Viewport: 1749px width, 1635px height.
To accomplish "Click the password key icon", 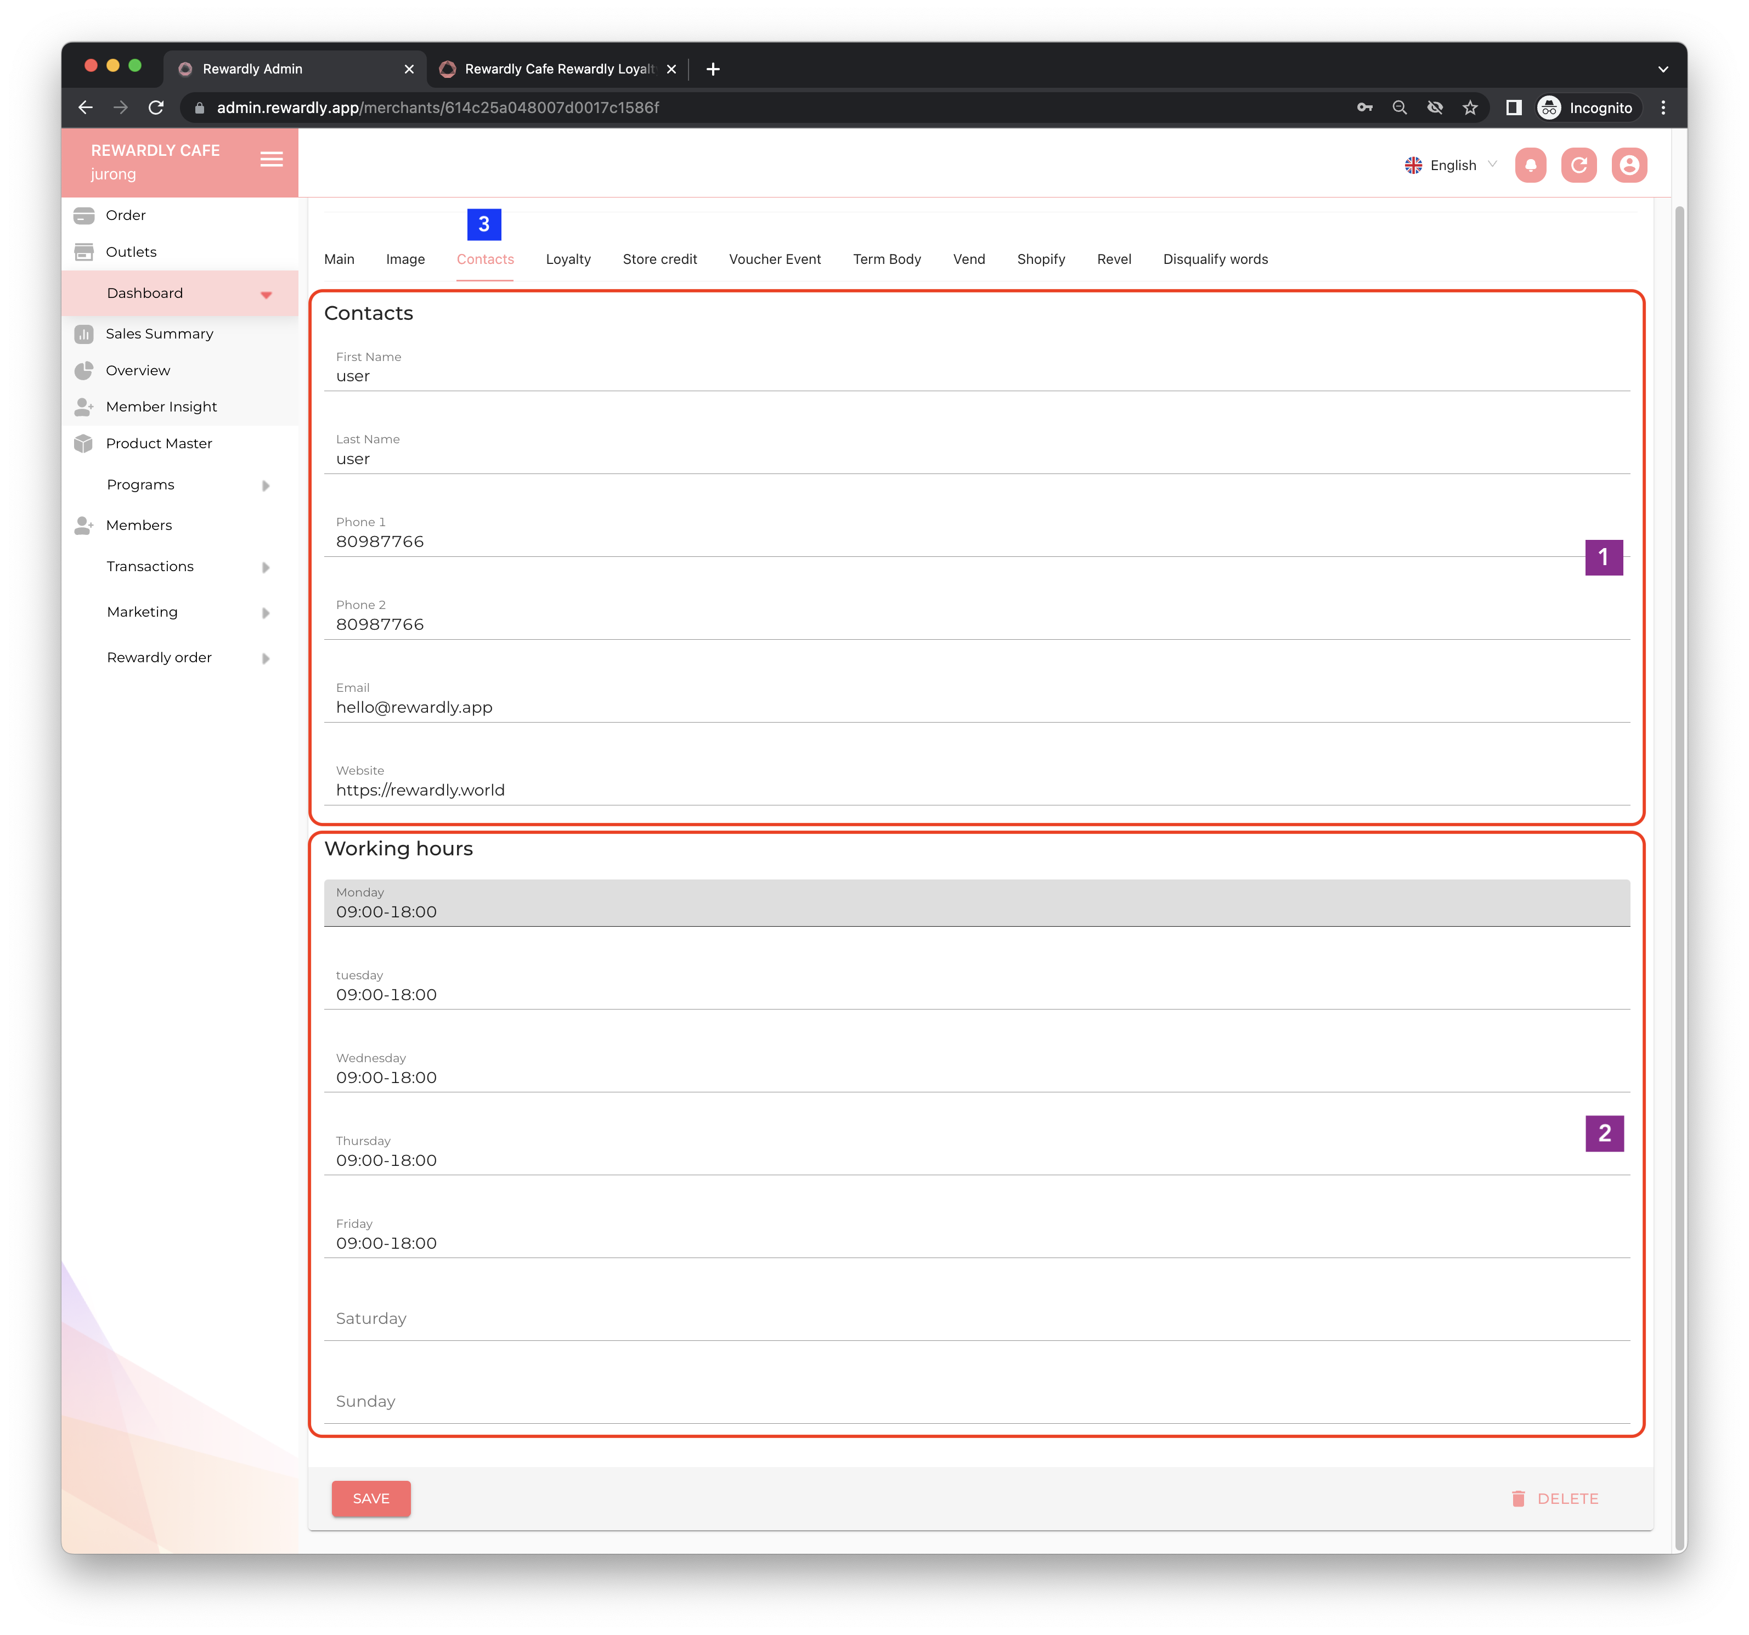I will tap(1364, 108).
